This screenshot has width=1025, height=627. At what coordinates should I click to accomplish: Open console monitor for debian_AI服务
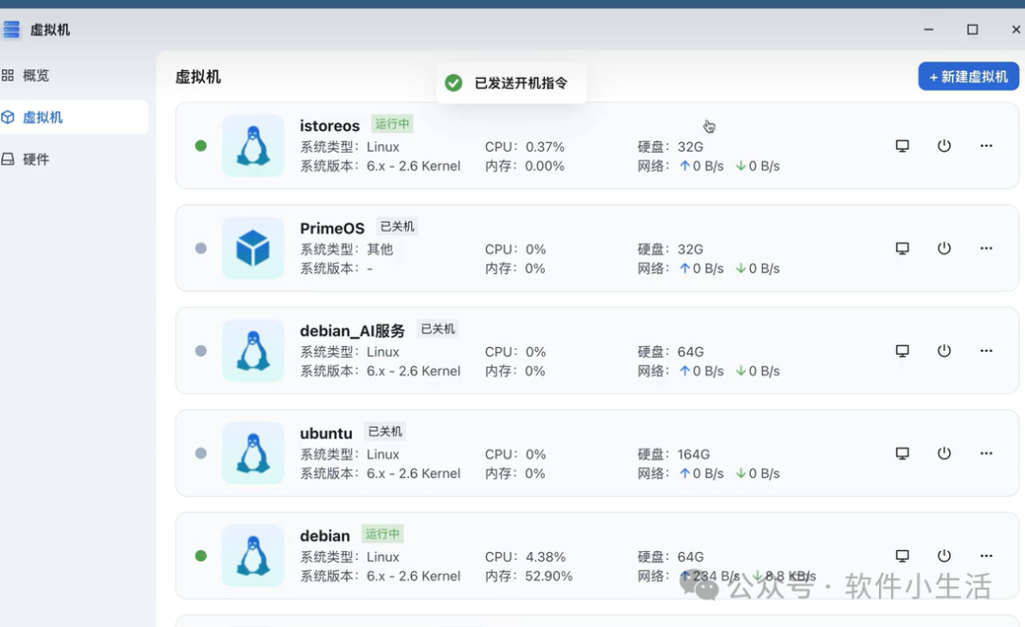903,351
